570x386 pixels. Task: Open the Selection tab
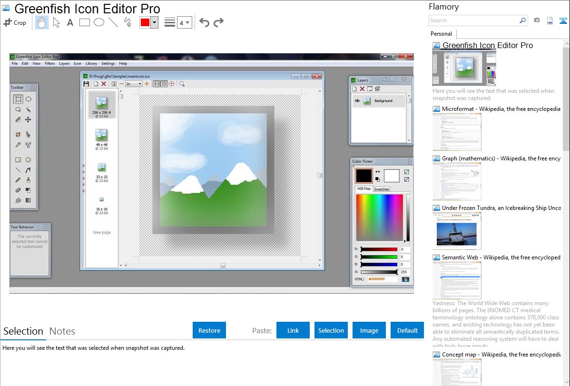coord(23,331)
